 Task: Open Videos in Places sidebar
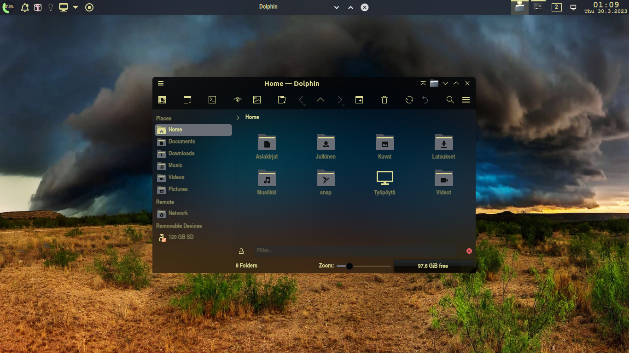193,177
